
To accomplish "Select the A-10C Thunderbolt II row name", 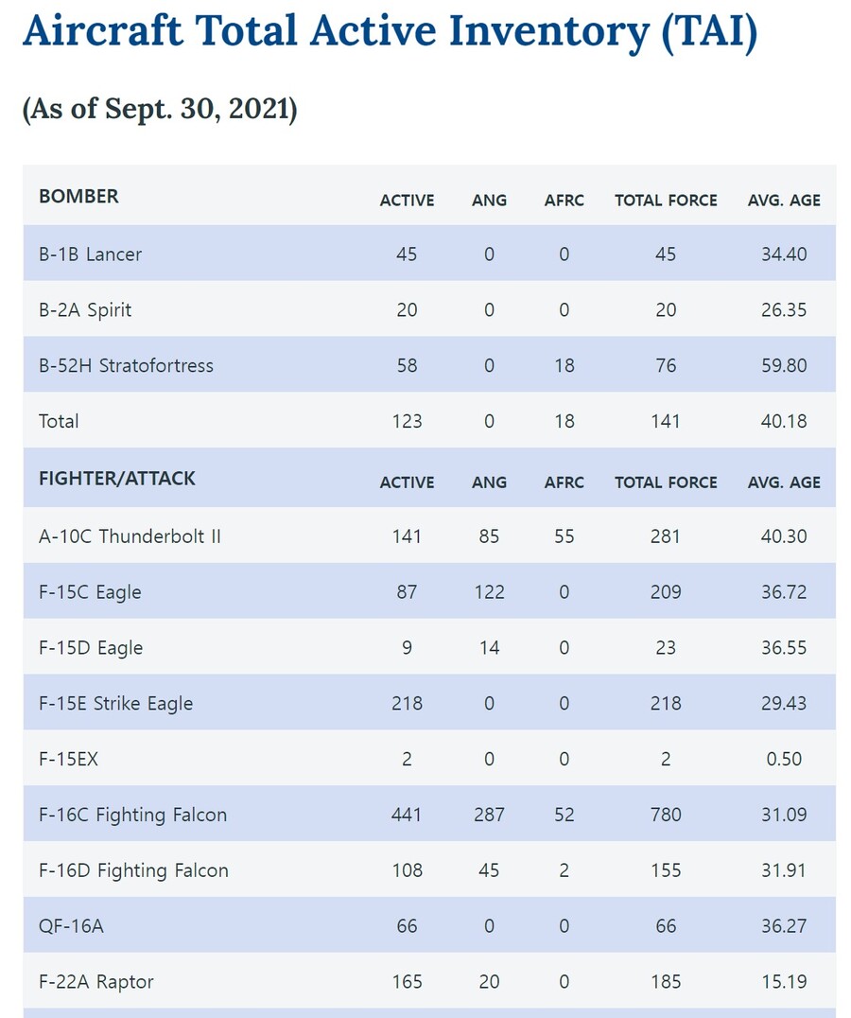I will point(130,536).
